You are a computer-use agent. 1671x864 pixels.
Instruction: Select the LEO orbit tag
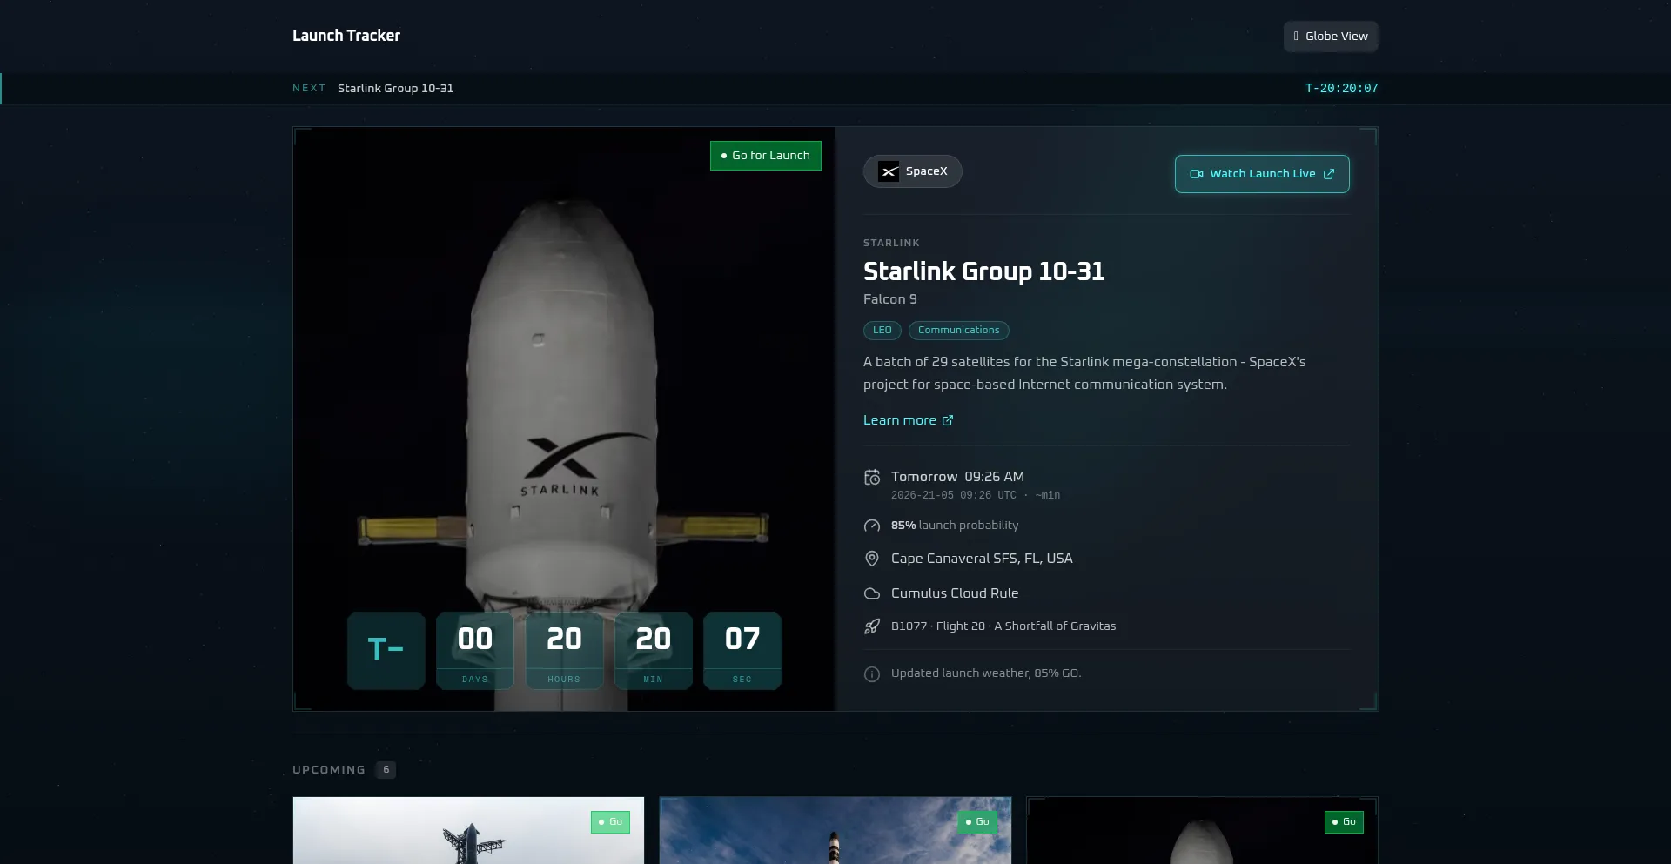882,331
